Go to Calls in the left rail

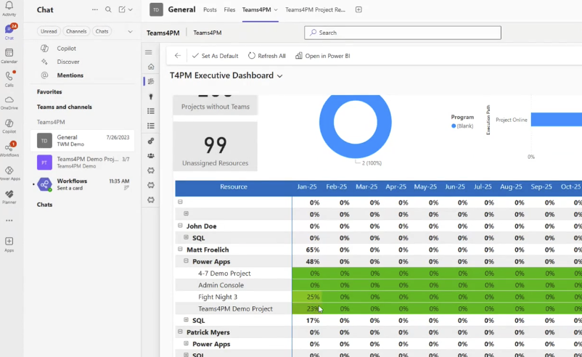(x=9, y=78)
